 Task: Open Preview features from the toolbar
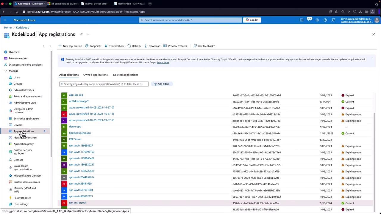pyautogui.click(x=175, y=46)
